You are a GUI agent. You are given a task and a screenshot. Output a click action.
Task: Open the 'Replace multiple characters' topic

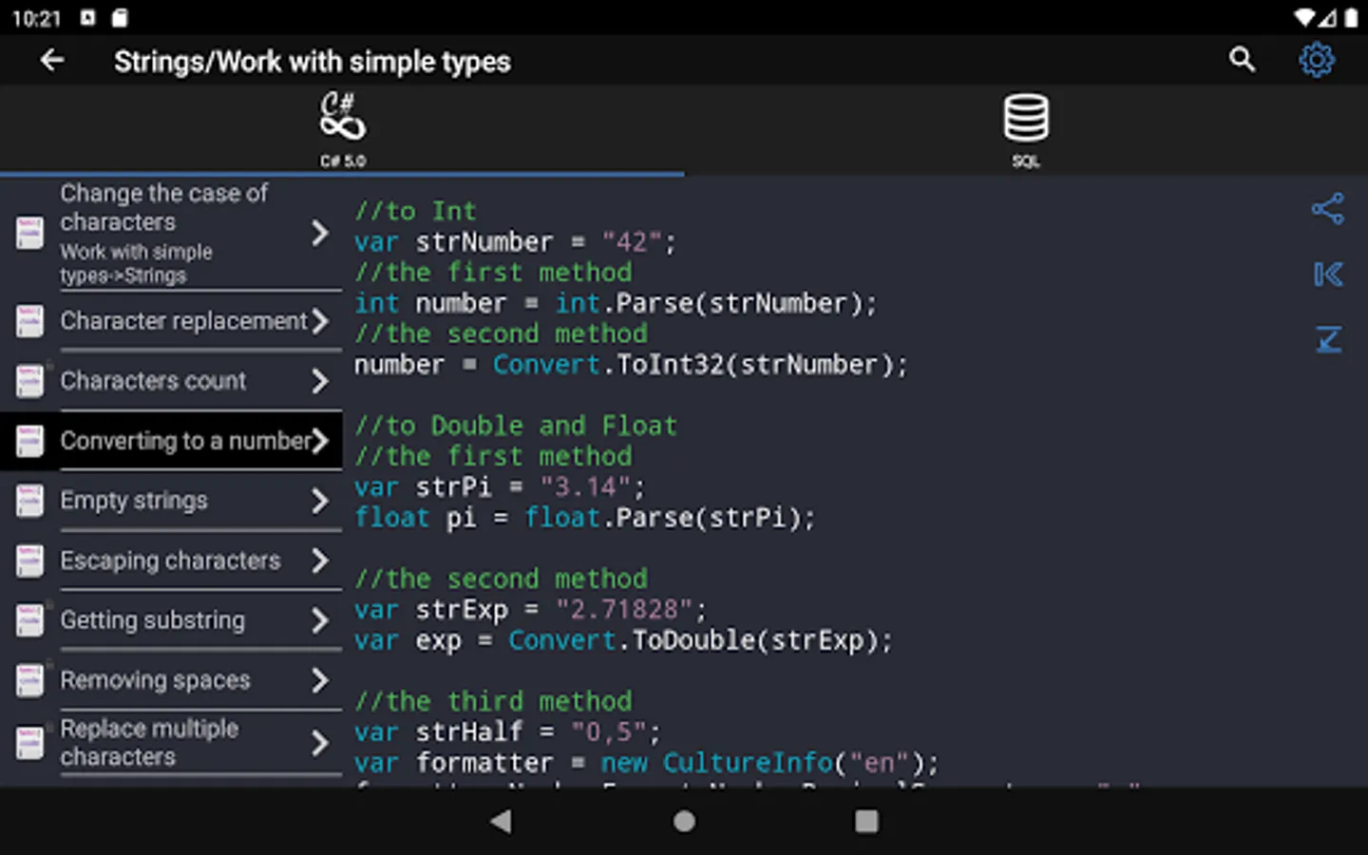coord(171,743)
